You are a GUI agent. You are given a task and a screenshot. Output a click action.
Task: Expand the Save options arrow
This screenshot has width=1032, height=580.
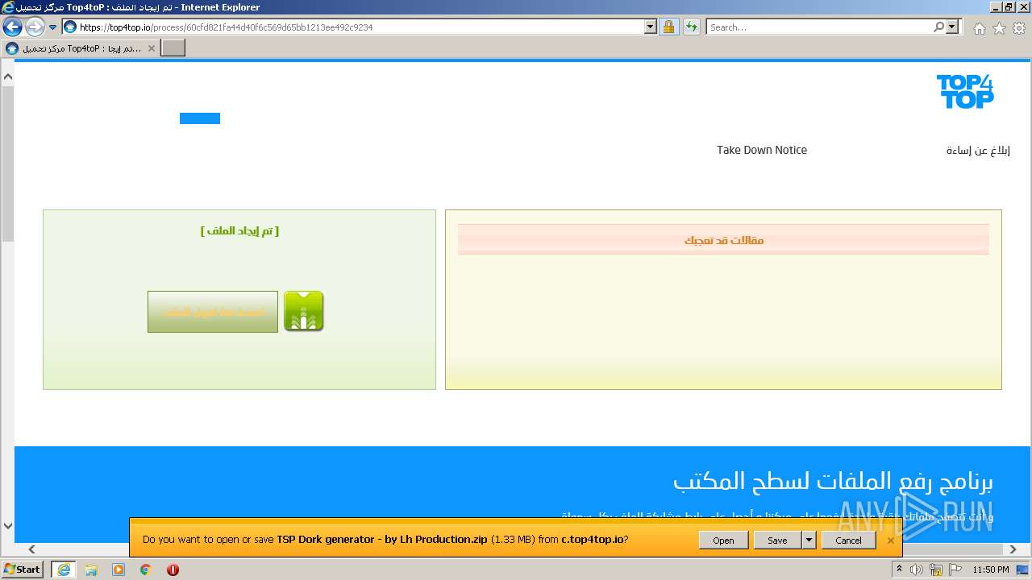coord(809,541)
